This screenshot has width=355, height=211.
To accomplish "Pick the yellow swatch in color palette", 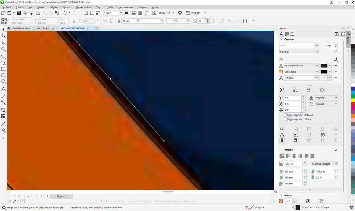I will click(x=353, y=100).
